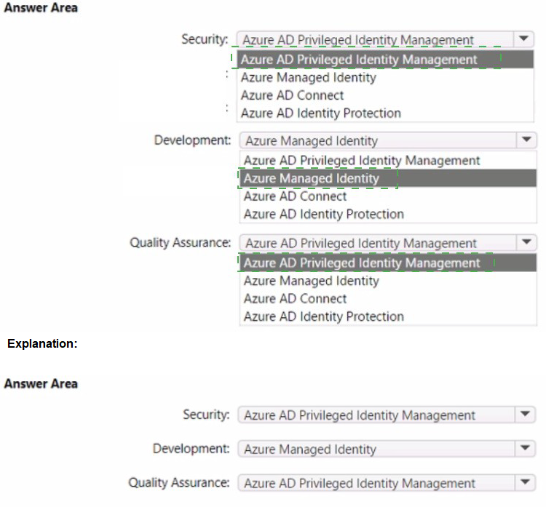Click the Quality Assurance dropdown arrow above the open list
Image resolution: width=546 pixels, height=507 pixels.
point(525,243)
